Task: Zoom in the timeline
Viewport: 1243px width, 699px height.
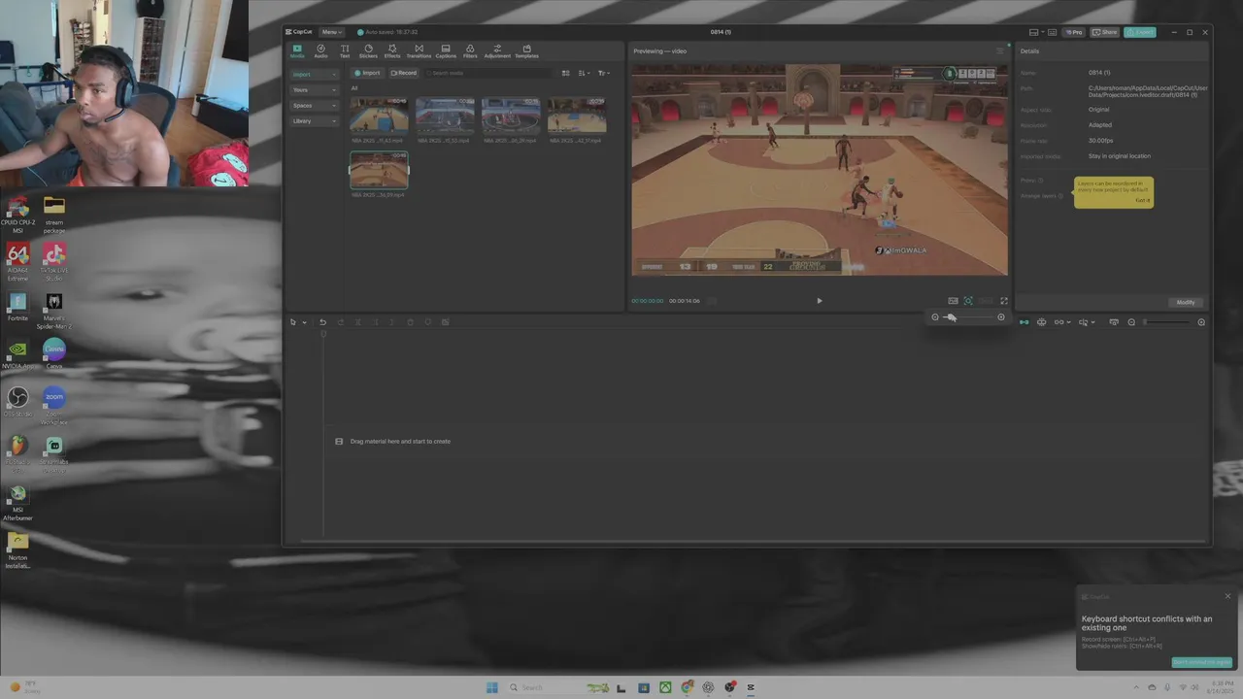Action: [1201, 322]
